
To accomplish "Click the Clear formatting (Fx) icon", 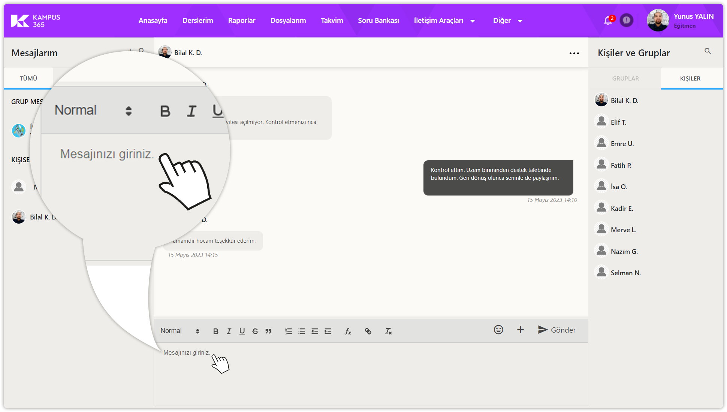I will [x=389, y=331].
